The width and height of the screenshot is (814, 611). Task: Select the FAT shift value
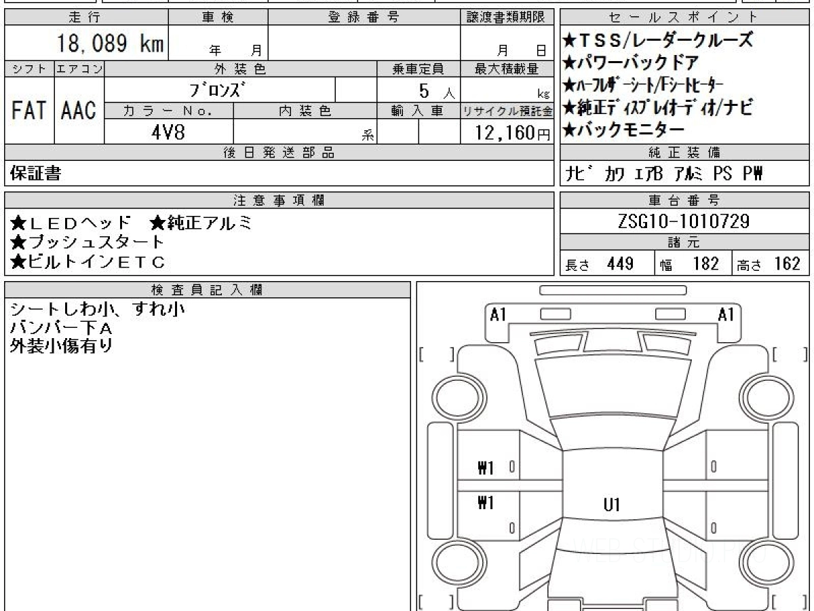click(29, 111)
